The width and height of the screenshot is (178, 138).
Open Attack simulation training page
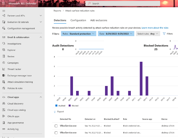coord(20,82)
